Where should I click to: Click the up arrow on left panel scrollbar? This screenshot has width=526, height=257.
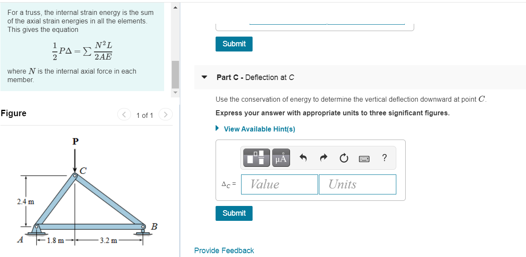click(x=175, y=7)
